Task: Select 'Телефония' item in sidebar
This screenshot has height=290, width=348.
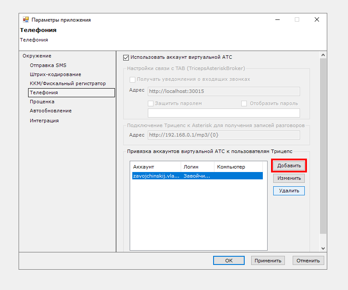Action: (44, 92)
